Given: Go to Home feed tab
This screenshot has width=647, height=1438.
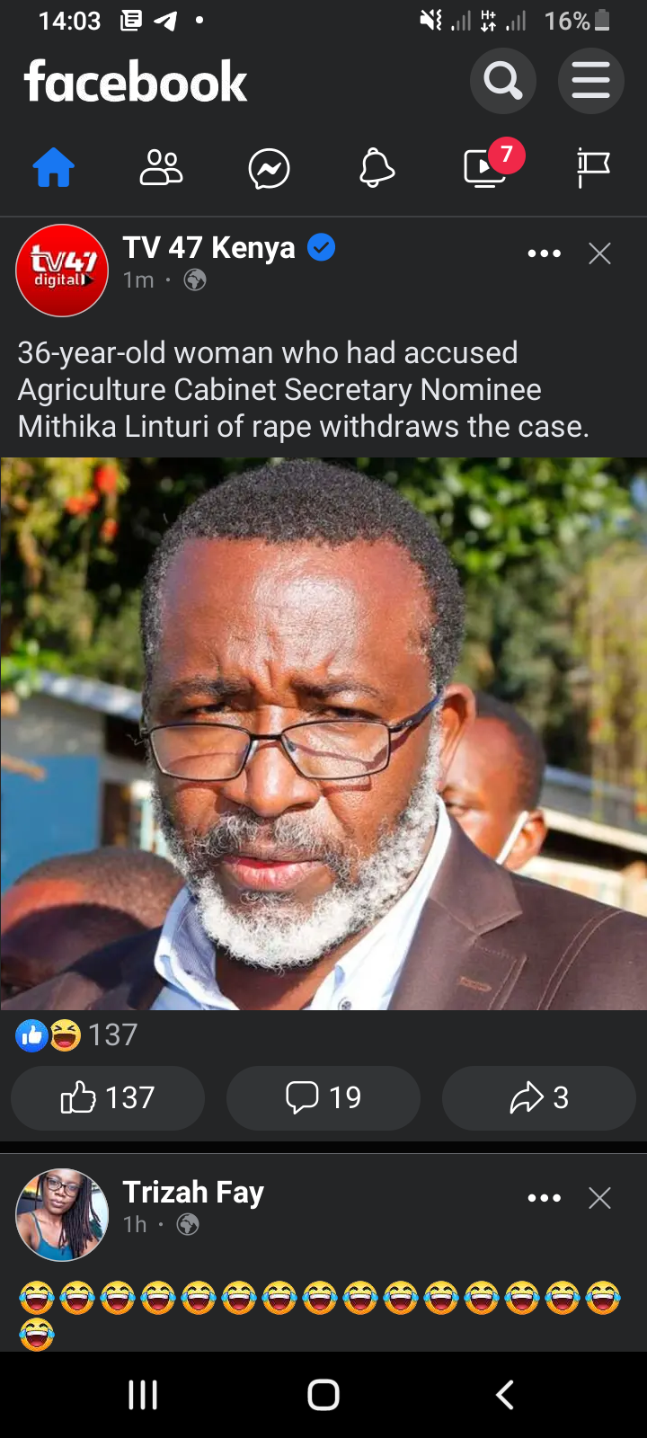Looking at the screenshot, I should click(54, 168).
